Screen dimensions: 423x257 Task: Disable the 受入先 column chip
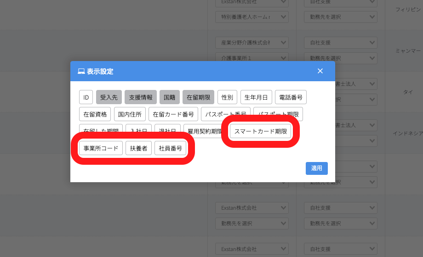tap(109, 97)
